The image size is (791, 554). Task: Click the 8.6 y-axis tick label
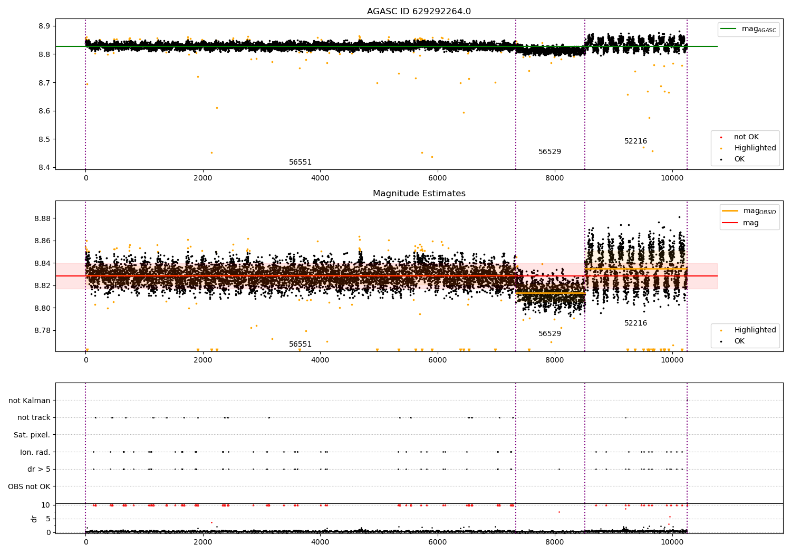click(45, 111)
